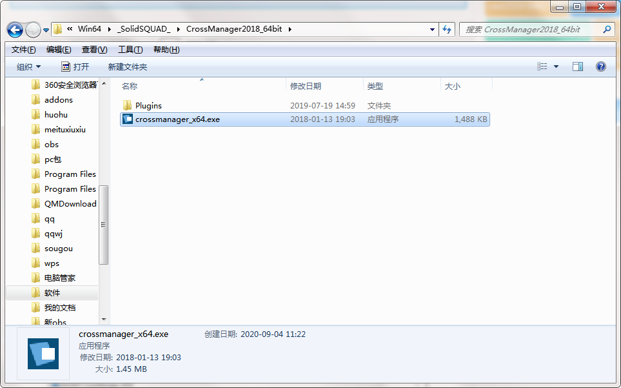Click the refresh icon beside address bar
Viewport: 621px width, 388px height.
(x=447, y=29)
